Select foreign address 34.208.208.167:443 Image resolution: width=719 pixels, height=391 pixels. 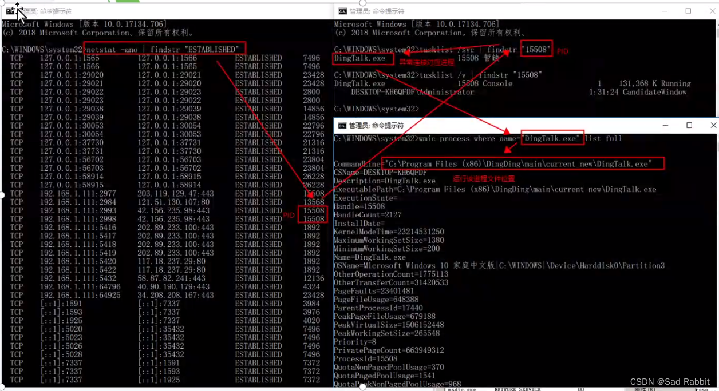tap(176, 295)
